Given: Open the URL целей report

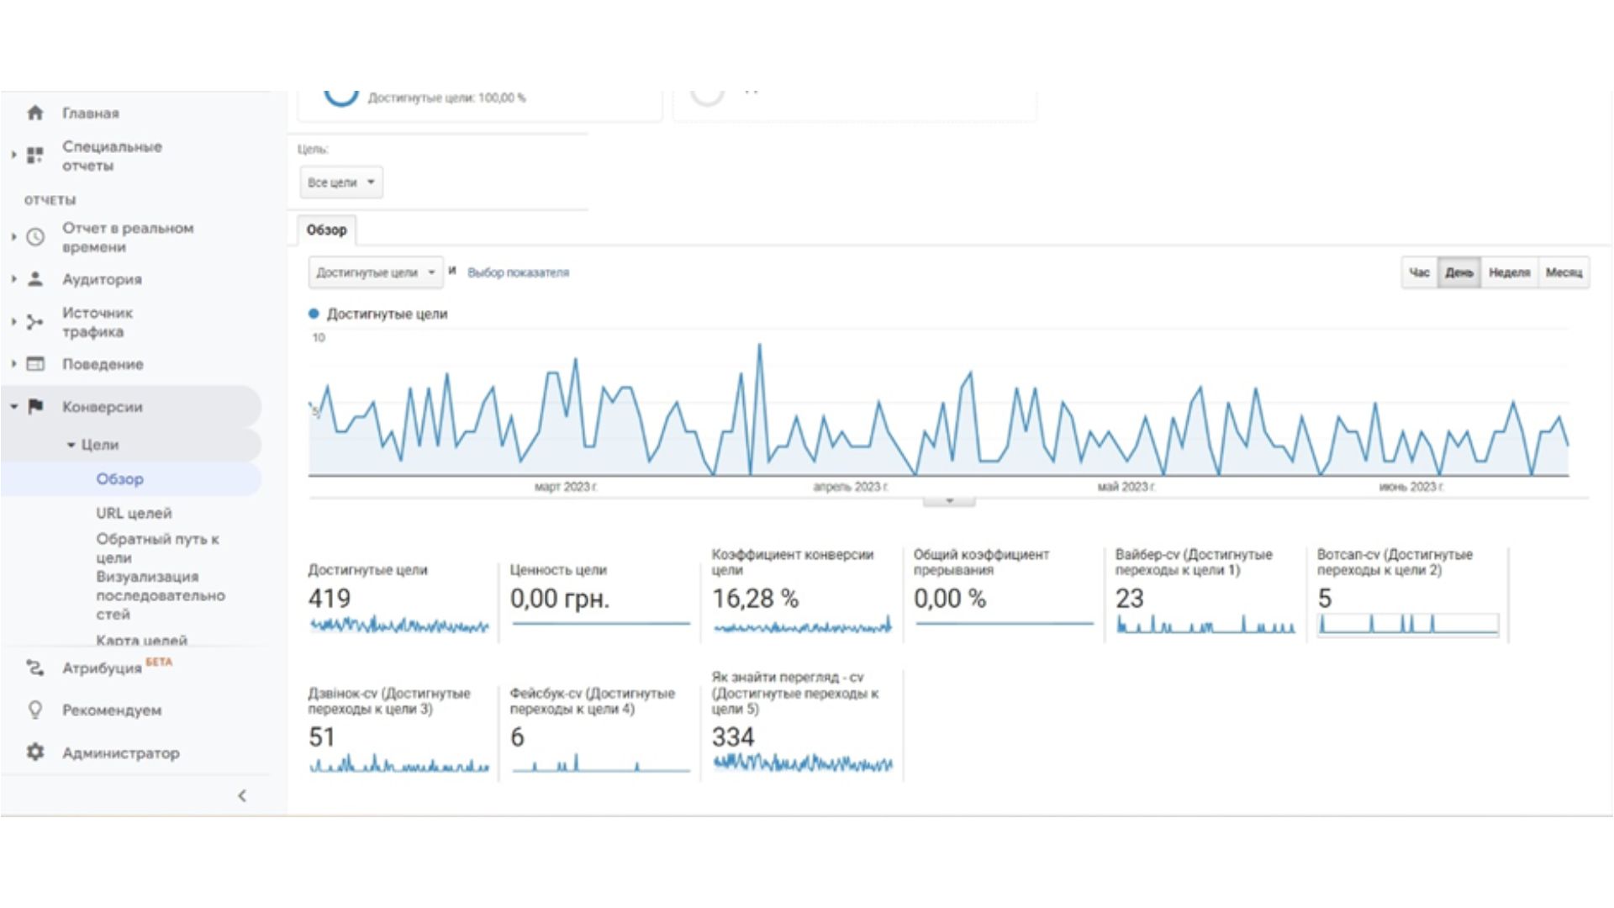Looking at the screenshot, I should pos(134,513).
